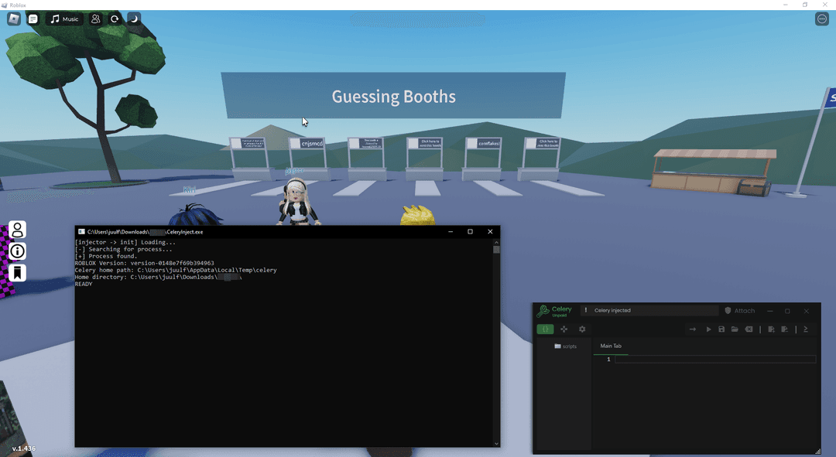Image resolution: width=836 pixels, height=457 pixels.
Task: Click the ellipsis menu in top-right corner
Action: point(821,18)
